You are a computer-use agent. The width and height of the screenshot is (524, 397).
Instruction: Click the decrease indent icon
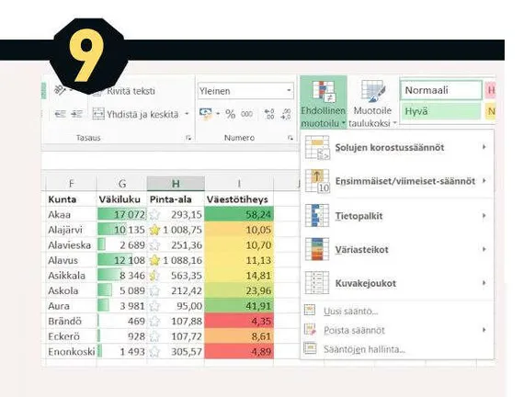(60, 114)
